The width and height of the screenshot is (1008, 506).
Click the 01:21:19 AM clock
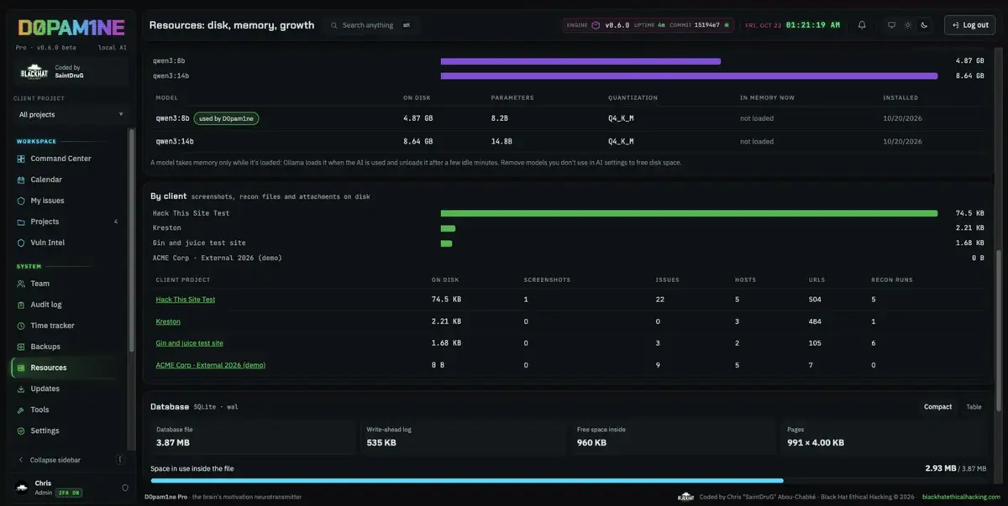point(813,25)
